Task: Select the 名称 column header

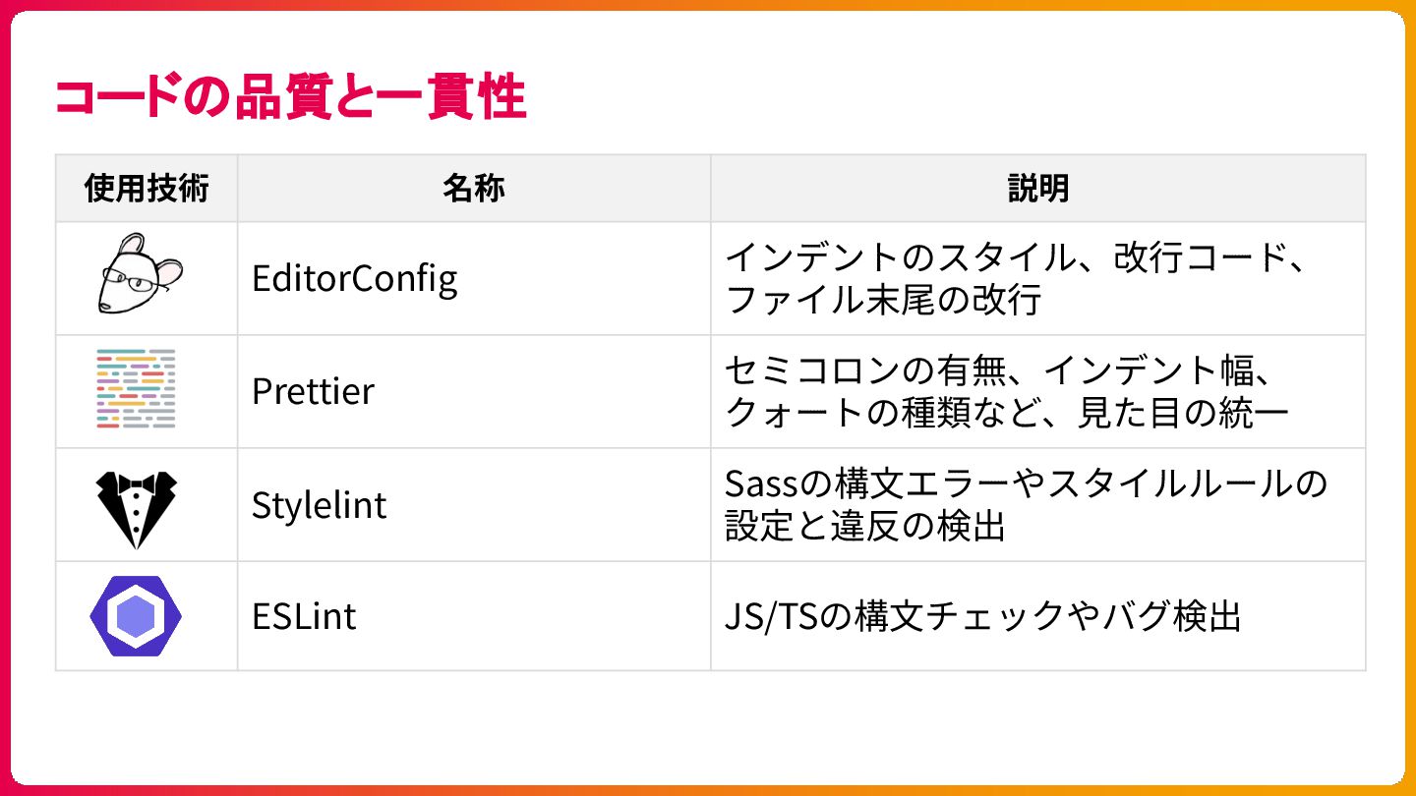Action: 473,189
